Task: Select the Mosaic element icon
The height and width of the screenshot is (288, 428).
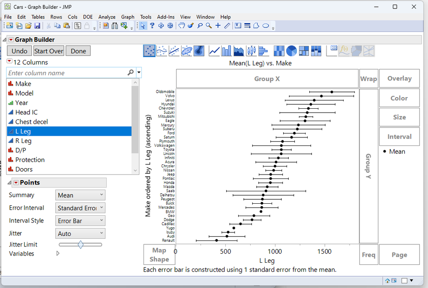Action: tap(316, 51)
